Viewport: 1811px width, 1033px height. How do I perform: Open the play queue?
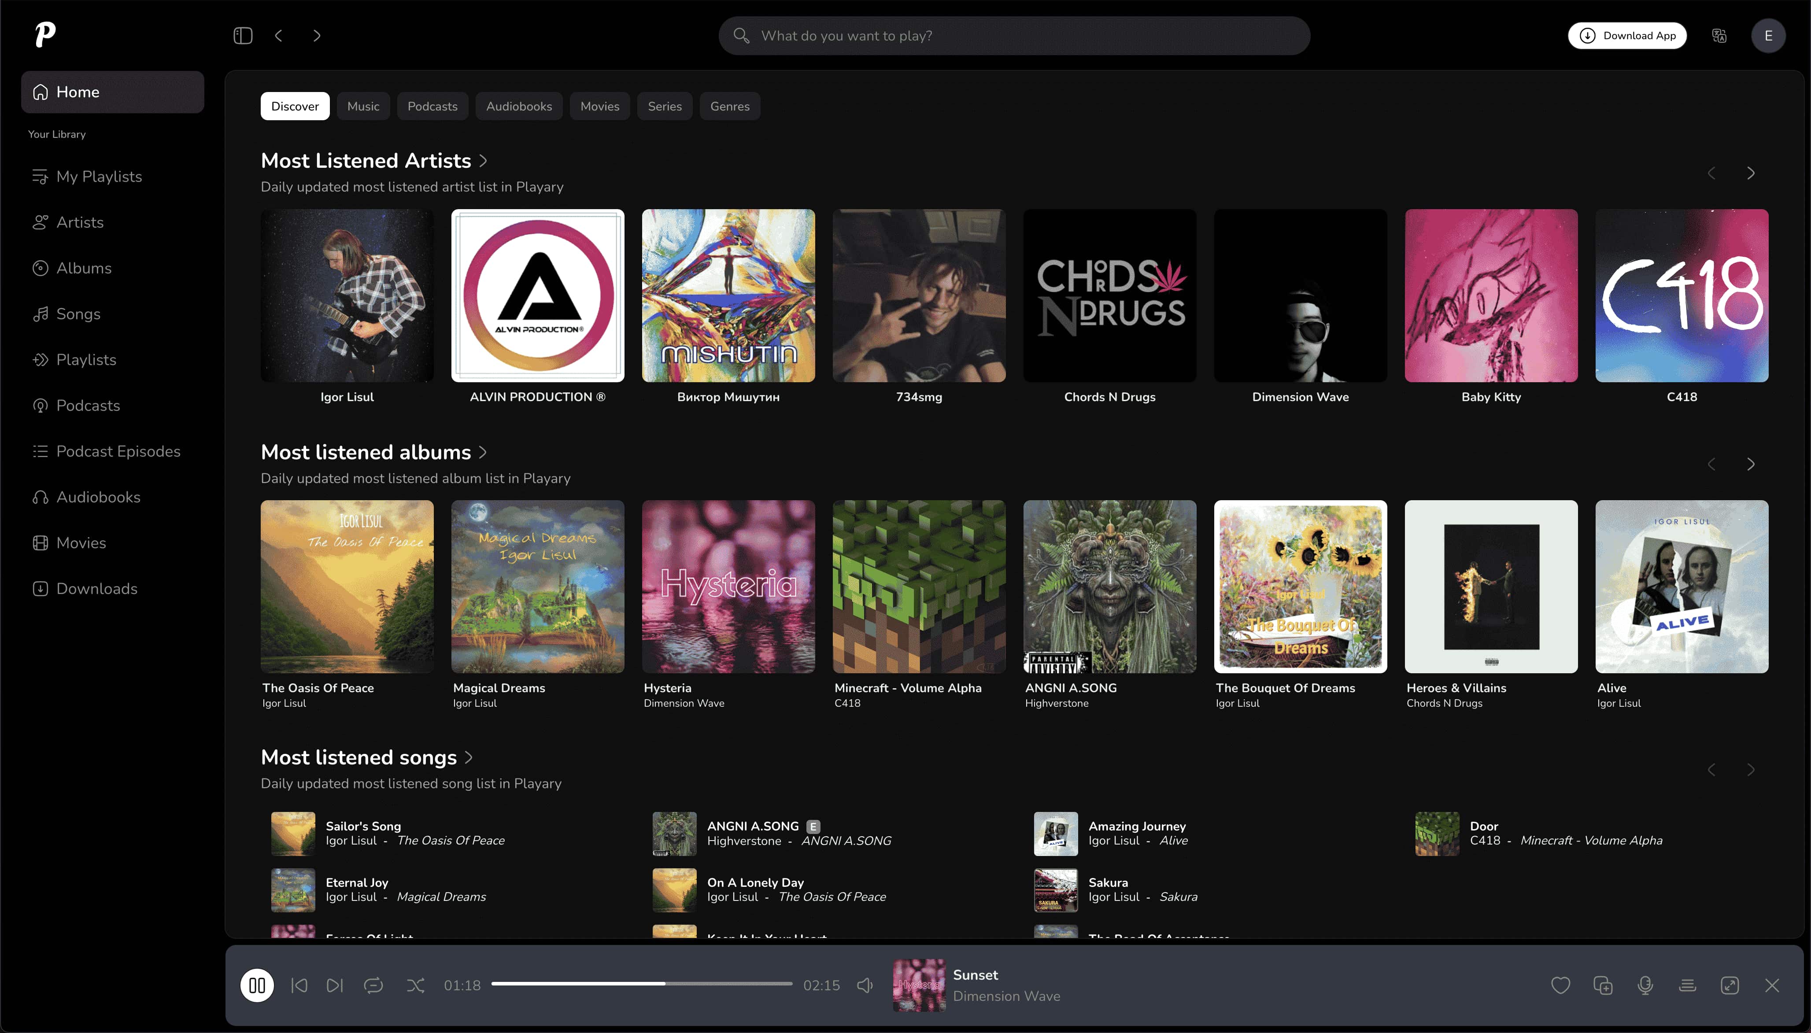tap(1688, 985)
